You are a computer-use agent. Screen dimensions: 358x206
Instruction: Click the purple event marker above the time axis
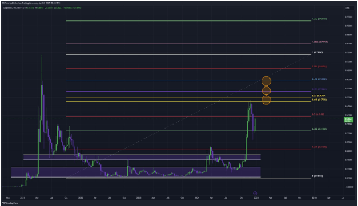[x=255, y=193]
